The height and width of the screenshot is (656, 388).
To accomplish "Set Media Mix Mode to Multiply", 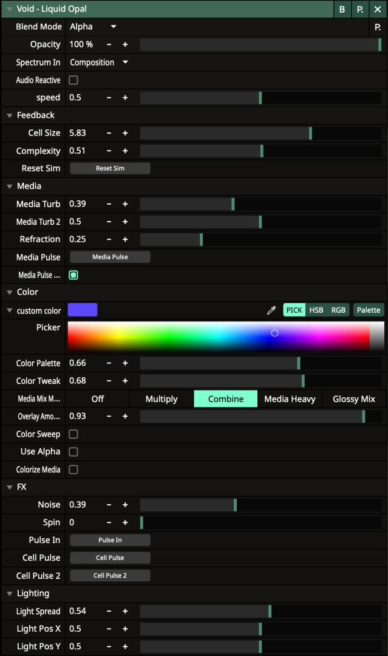I will [x=162, y=398].
